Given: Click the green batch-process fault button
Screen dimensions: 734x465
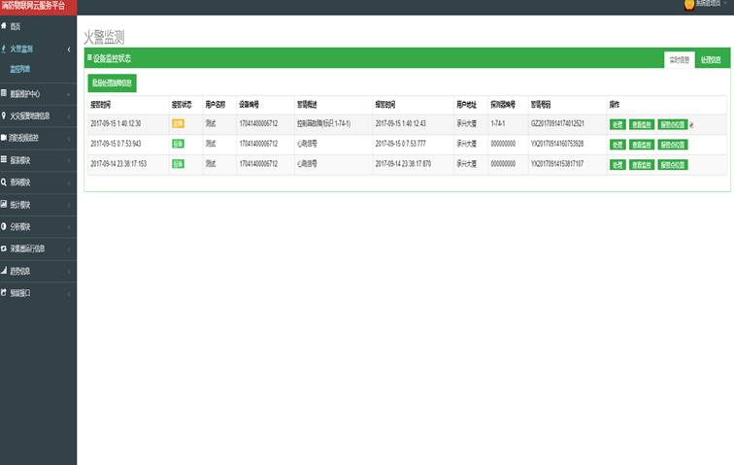Looking at the screenshot, I should point(112,83).
